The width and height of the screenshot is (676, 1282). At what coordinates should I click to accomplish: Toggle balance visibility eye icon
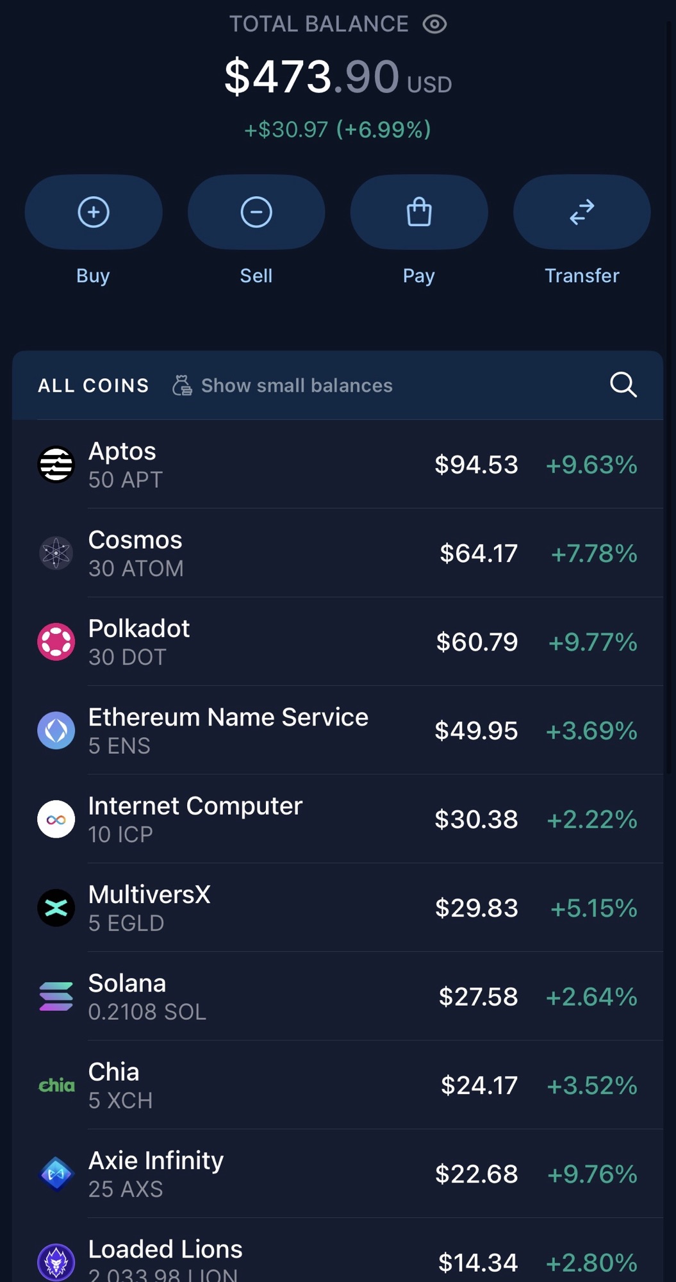pyautogui.click(x=434, y=24)
